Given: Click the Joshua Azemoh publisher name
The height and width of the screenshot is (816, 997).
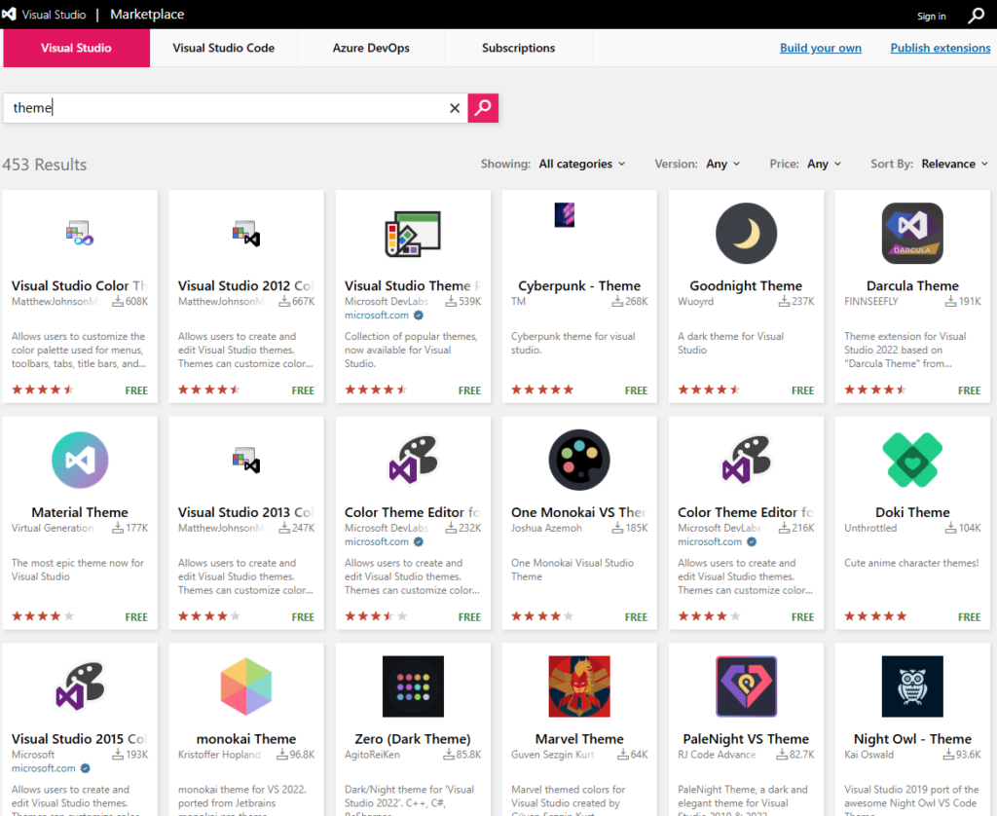Looking at the screenshot, I should pyautogui.click(x=546, y=528).
